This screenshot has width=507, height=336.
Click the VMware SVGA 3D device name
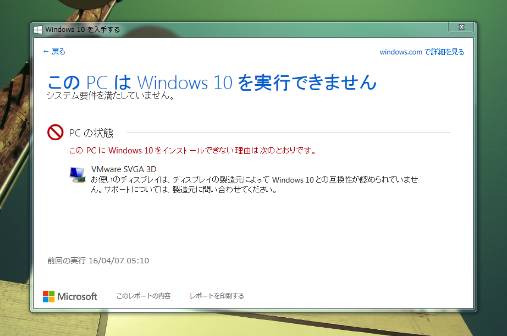coord(124,169)
